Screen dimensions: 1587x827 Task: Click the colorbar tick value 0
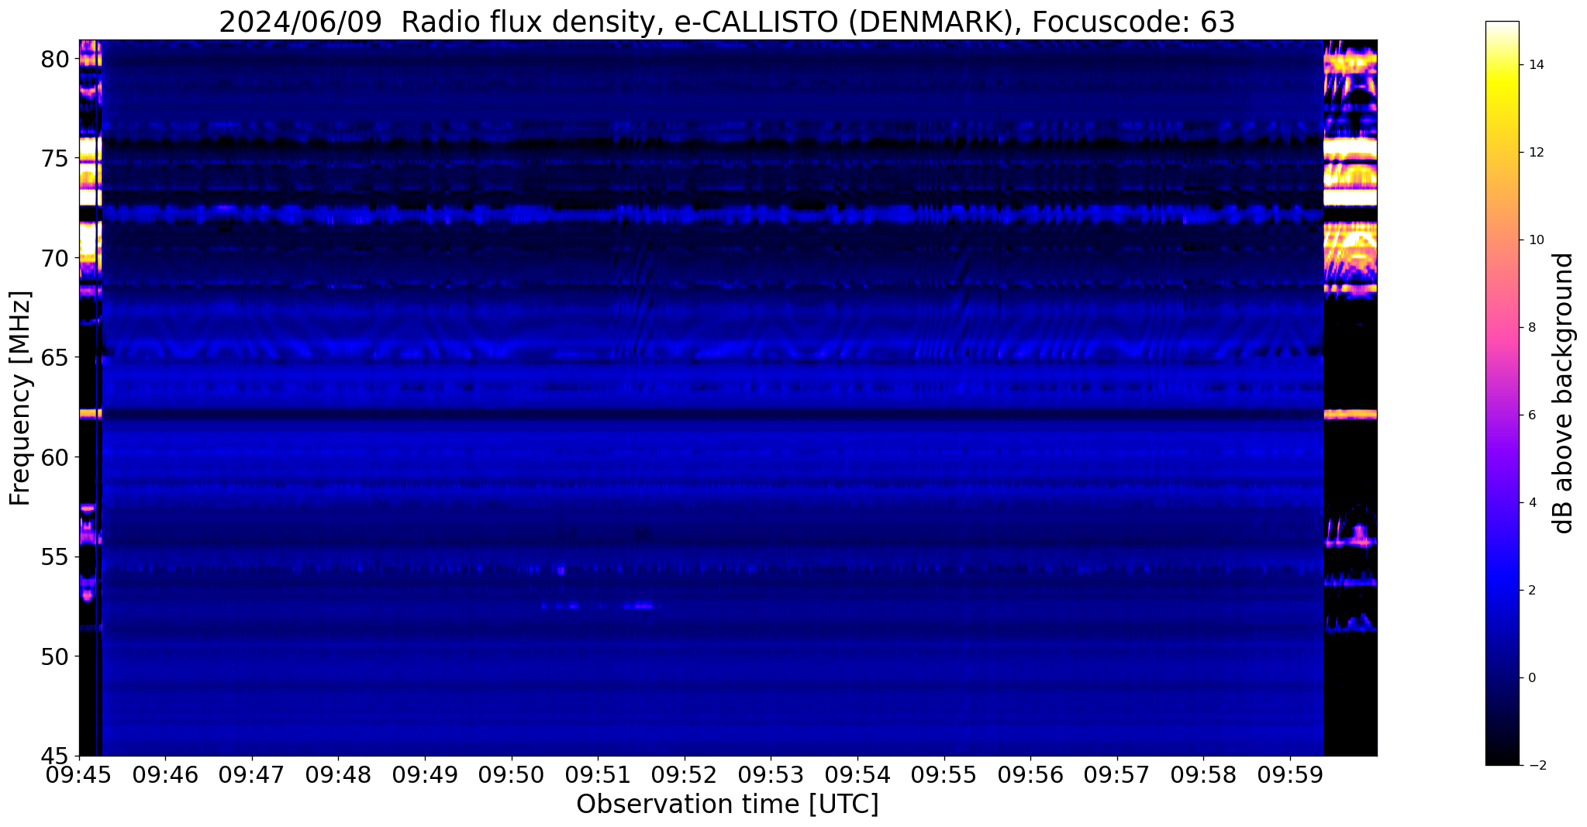[1532, 678]
